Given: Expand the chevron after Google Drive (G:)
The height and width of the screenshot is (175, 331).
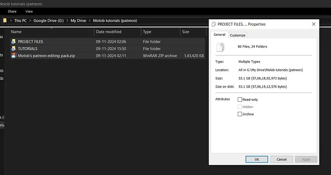Looking at the screenshot, I should tap(67, 21).
